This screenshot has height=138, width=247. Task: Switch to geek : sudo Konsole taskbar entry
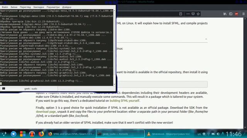120,134
